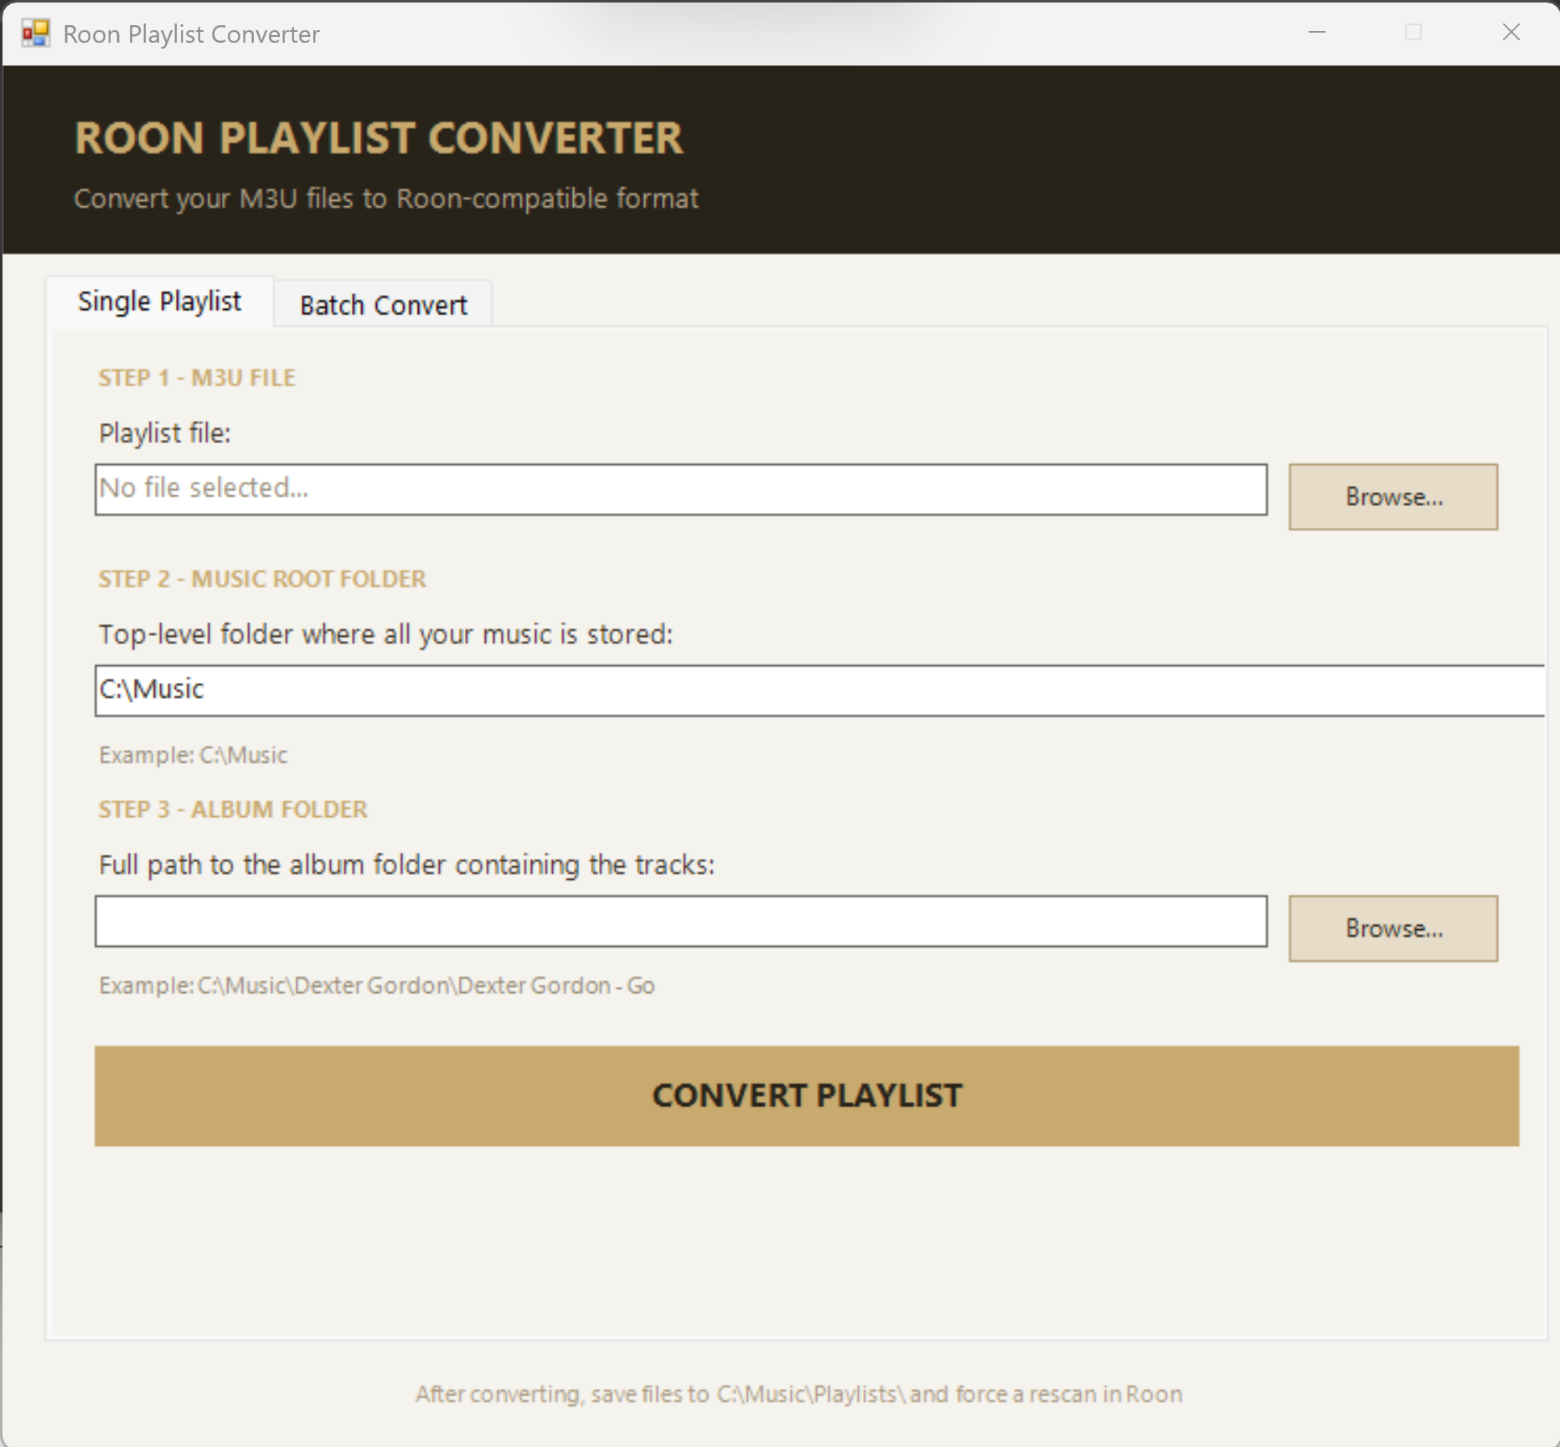Screen dimensions: 1560x1447
Task: Select the Single Playlist tab
Action: 159,302
